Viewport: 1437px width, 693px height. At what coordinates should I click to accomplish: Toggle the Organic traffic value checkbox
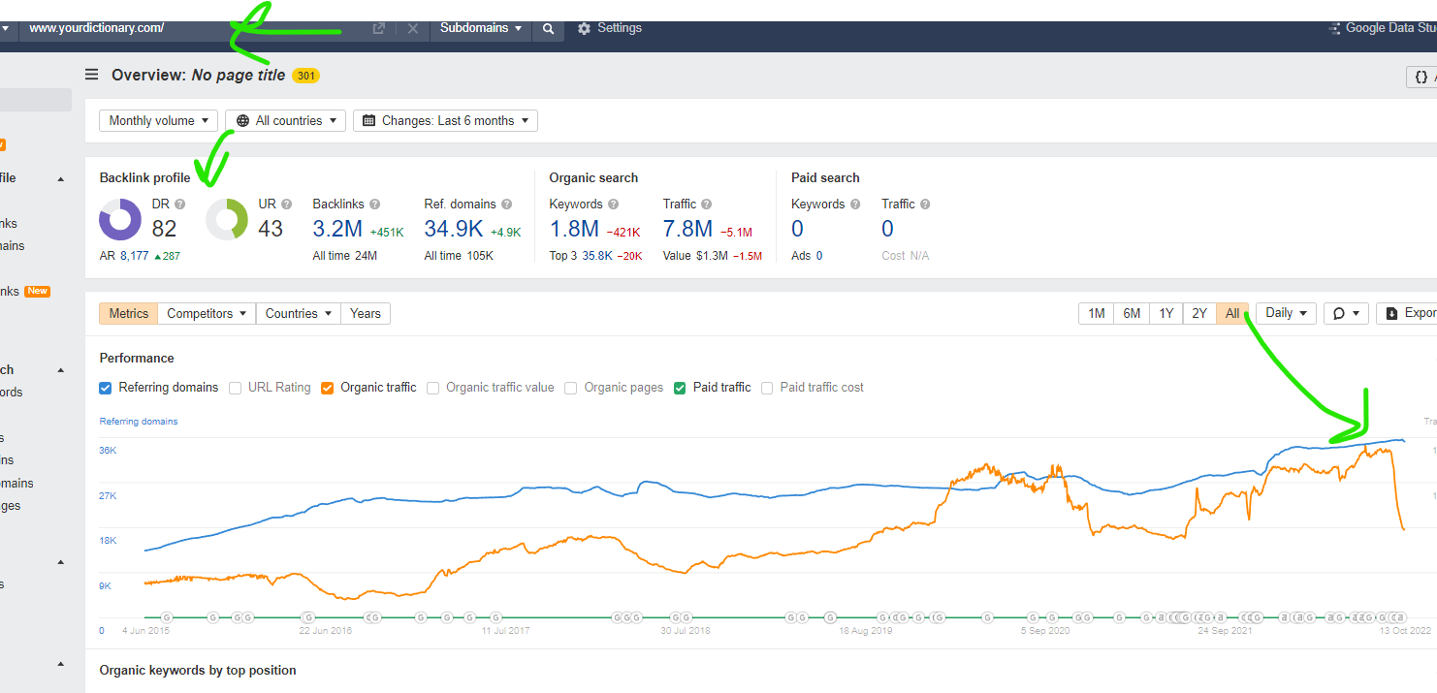(432, 388)
